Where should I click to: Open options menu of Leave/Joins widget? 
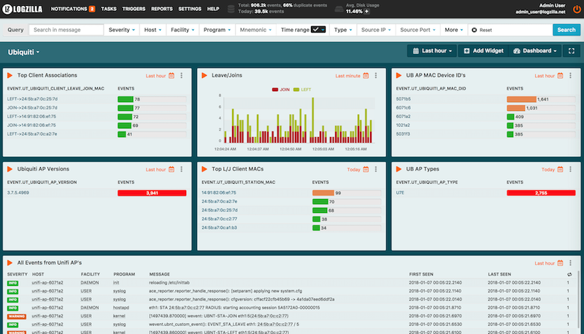376,76
